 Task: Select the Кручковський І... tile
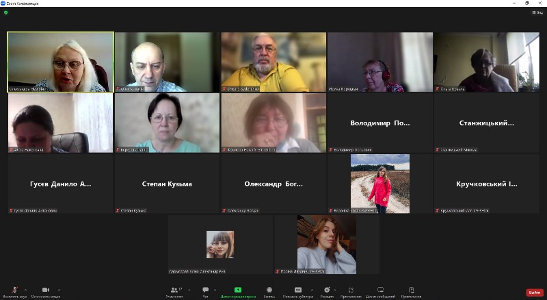coord(486,184)
